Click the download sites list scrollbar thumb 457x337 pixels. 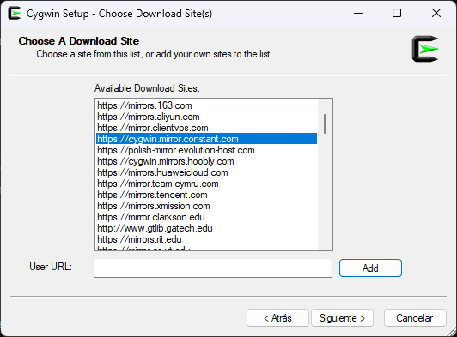tap(325, 124)
